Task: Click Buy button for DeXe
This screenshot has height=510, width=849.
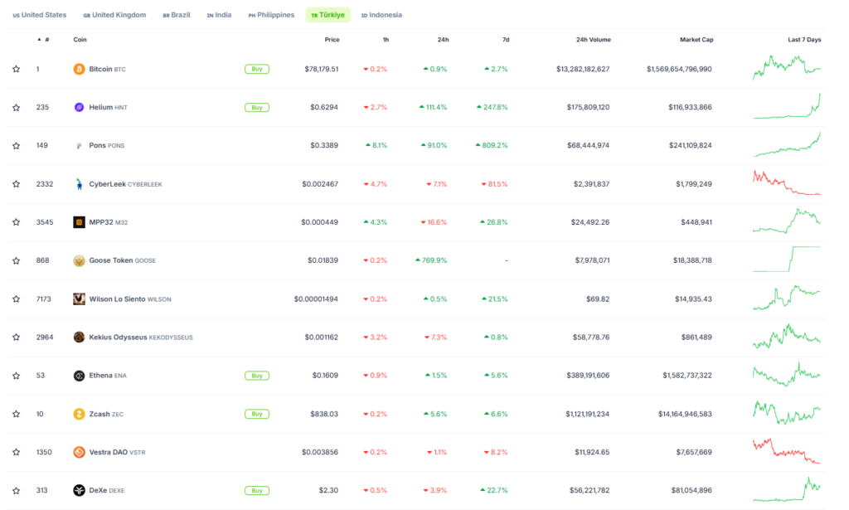Action: point(257,490)
